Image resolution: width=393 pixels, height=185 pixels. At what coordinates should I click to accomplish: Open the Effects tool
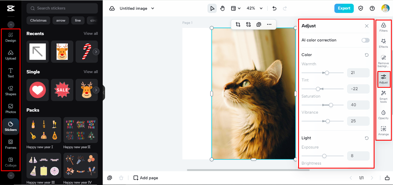tap(383, 43)
